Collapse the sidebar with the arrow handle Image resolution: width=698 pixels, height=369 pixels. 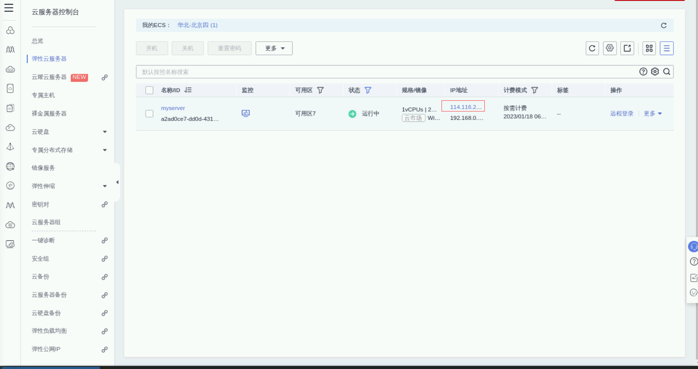pos(117,182)
